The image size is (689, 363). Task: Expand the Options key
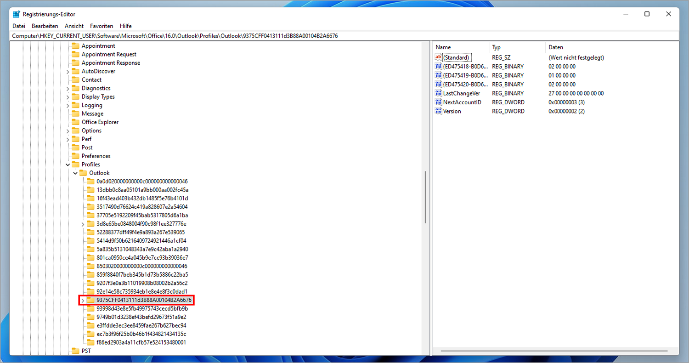(68, 131)
